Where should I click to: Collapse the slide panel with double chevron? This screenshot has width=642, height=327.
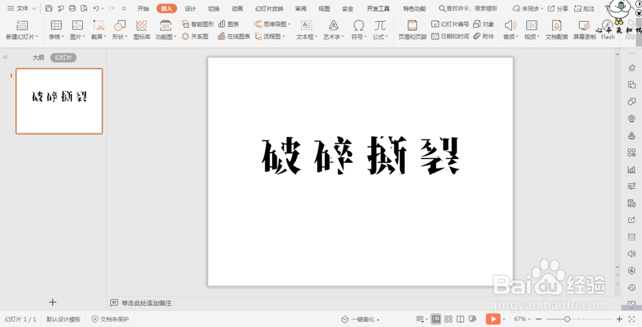point(5,58)
